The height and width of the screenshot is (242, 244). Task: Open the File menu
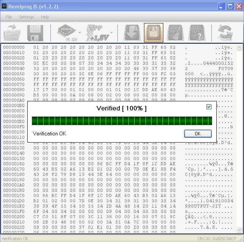9,17
